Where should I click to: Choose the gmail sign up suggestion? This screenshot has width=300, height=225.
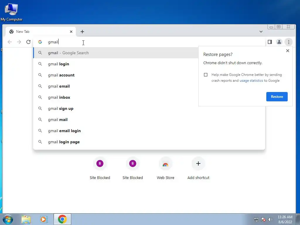(x=149, y=108)
